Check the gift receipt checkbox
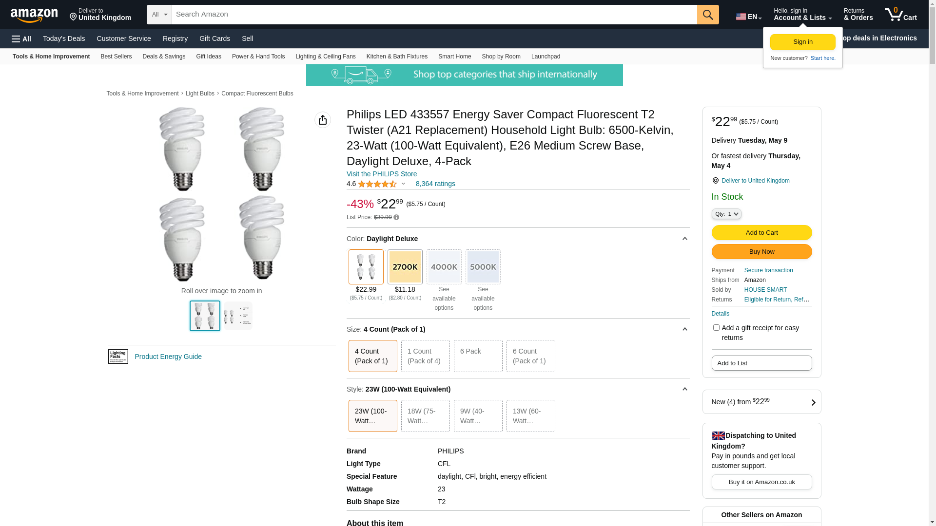The width and height of the screenshot is (936, 526). pos(716,328)
